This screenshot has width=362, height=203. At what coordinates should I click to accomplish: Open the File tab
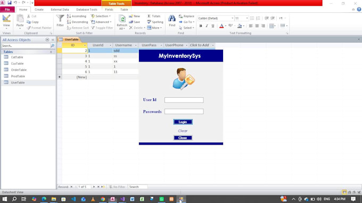pos(7,10)
